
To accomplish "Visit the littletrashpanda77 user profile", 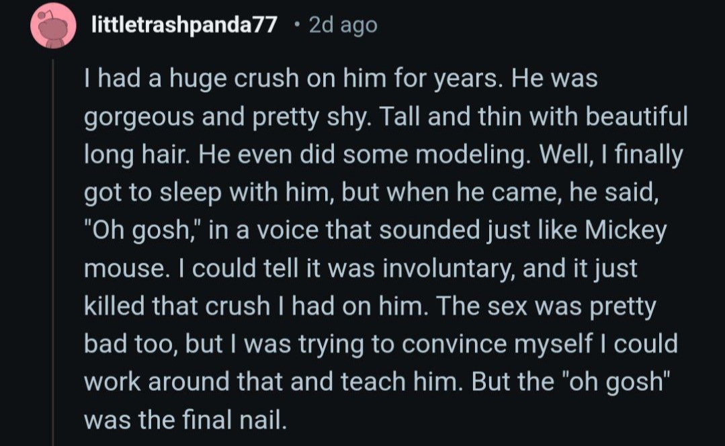I will 185,25.
